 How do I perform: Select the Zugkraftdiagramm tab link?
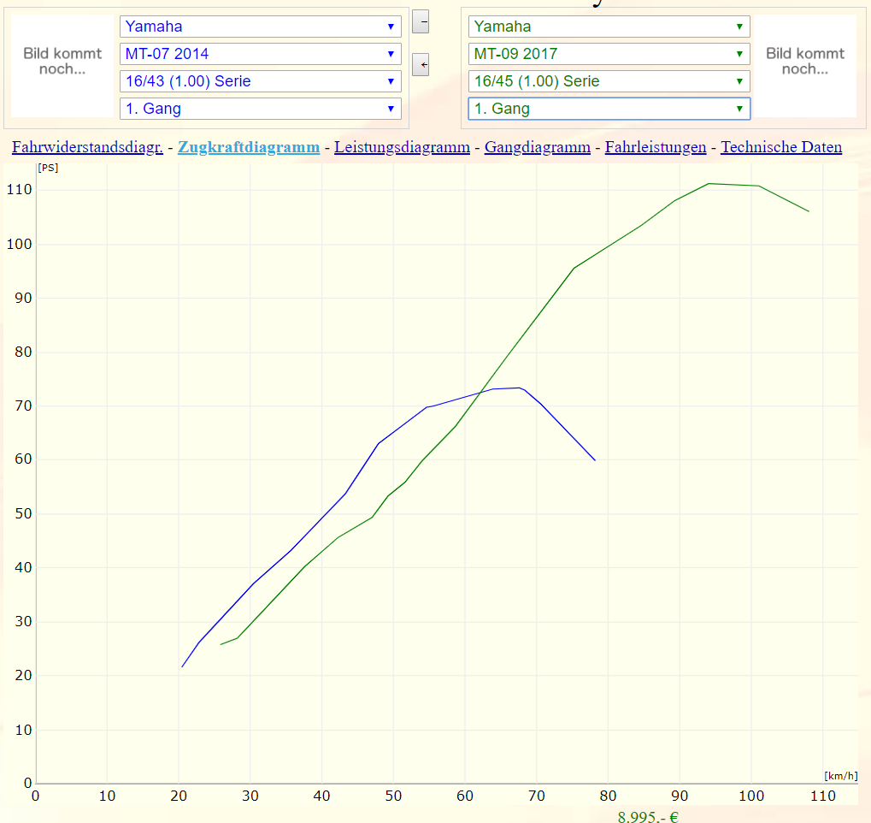[x=249, y=147]
